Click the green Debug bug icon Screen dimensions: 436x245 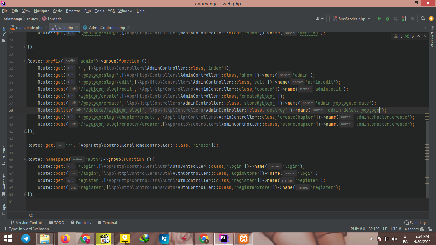click(x=387, y=19)
